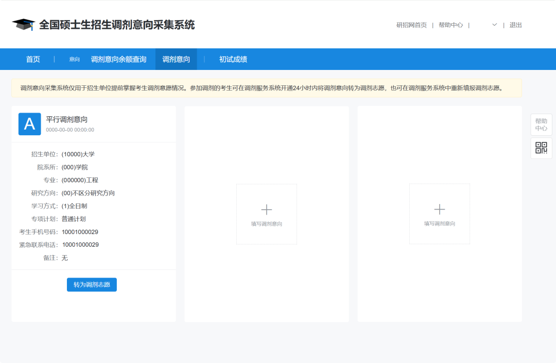
Task: Open the 调剂意向余额查询 tab
Action: click(x=119, y=59)
